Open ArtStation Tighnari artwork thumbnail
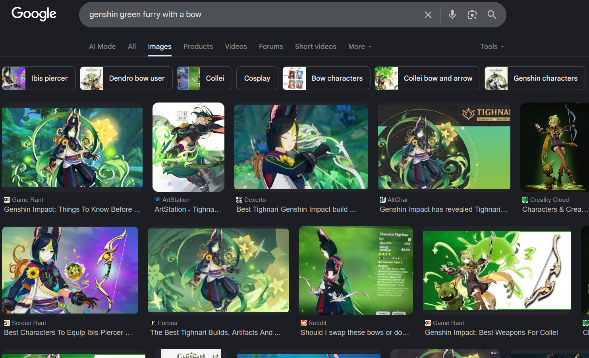This screenshot has width=589, height=358. click(188, 147)
